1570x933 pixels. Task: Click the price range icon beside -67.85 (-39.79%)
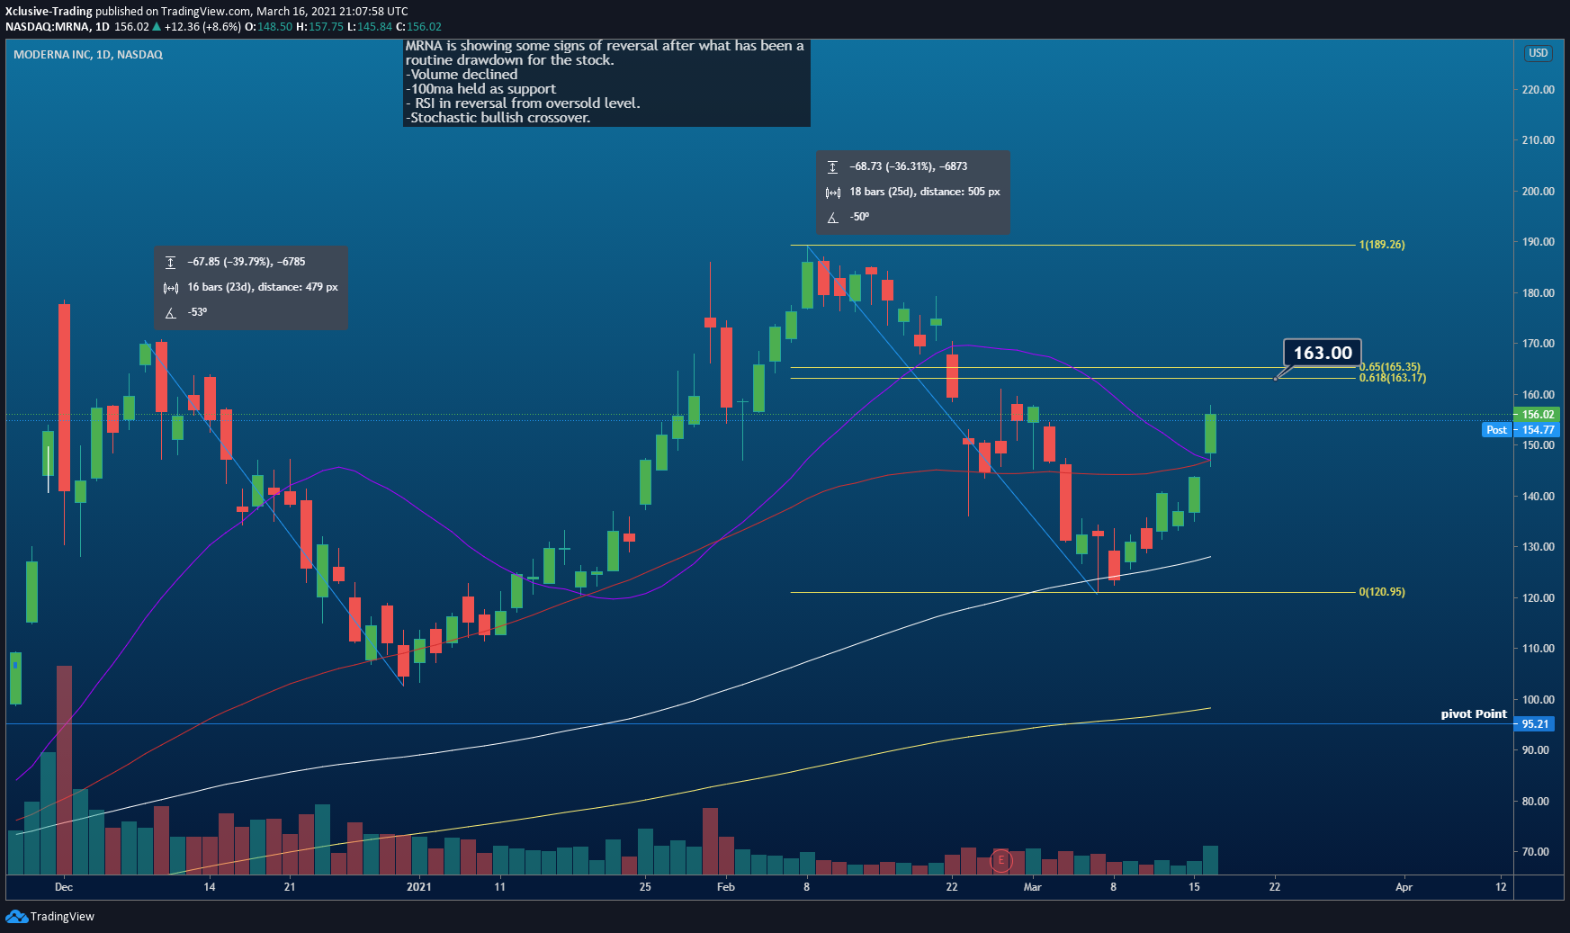click(170, 262)
